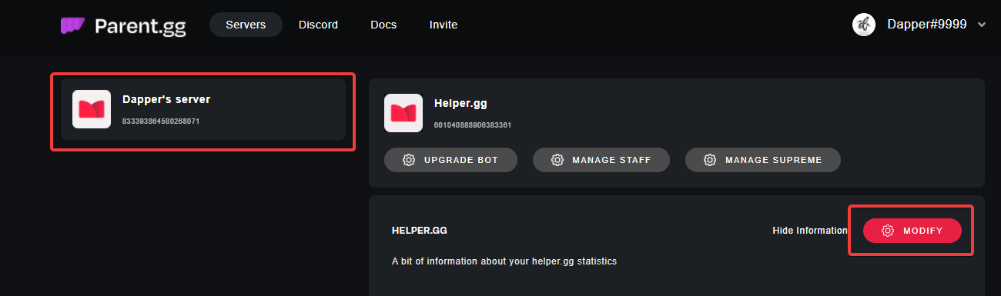Open the Docs nav item
This screenshot has width=1001, height=296.
pyautogui.click(x=383, y=25)
